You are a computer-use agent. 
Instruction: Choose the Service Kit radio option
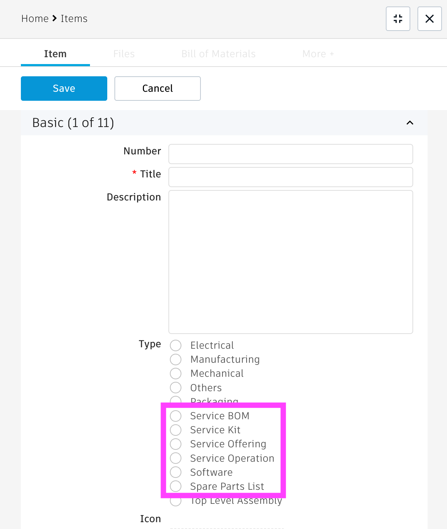tap(176, 430)
